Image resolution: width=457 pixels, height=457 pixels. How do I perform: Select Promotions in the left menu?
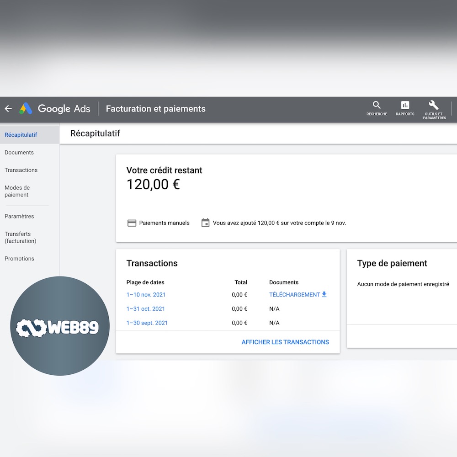(19, 259)
